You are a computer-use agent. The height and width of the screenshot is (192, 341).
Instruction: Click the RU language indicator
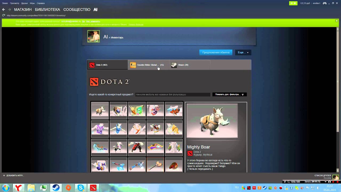[x=237, y=187]
